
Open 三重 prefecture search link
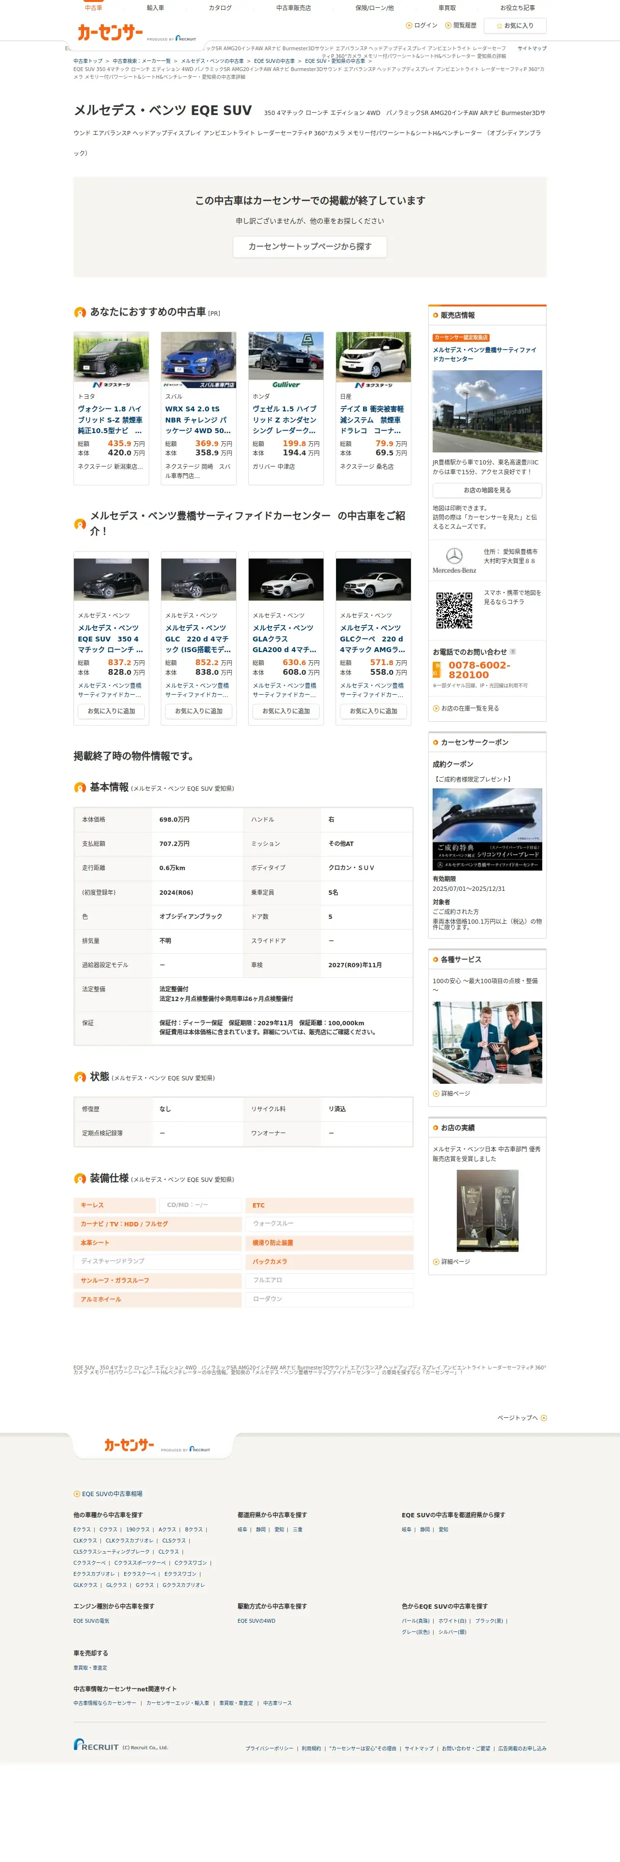click(x=297, y=1529)
